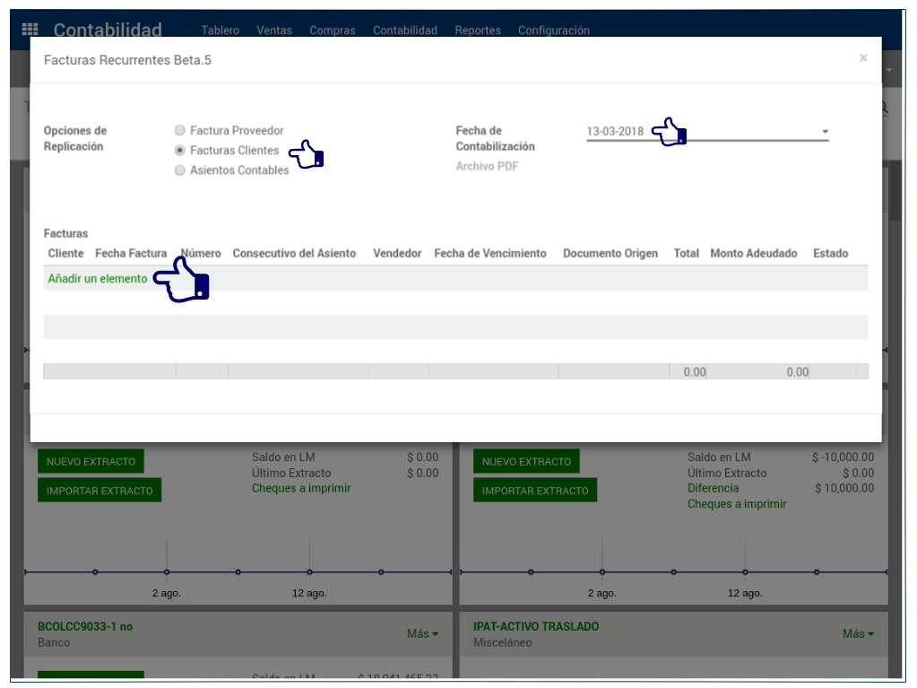Expand the Más dropdown on IPAT-ACTIVO TRASLADO card
This screenshot has width=917, height=688.
coord(858,634)
